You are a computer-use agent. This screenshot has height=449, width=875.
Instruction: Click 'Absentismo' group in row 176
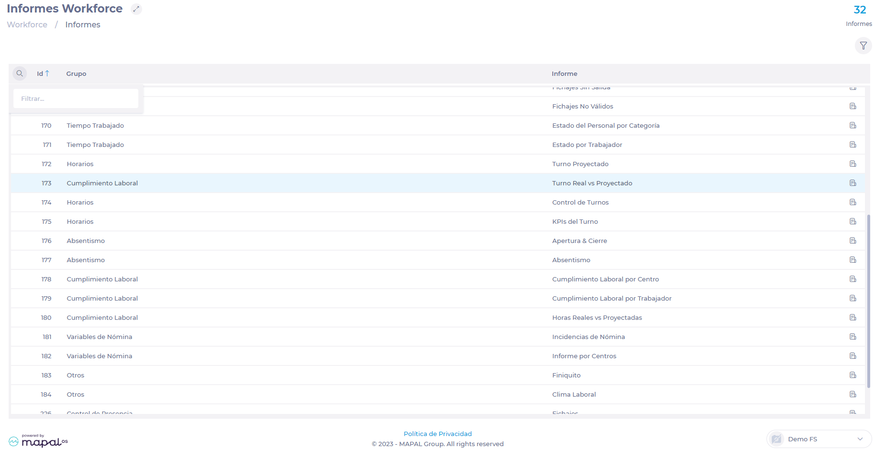85,241
